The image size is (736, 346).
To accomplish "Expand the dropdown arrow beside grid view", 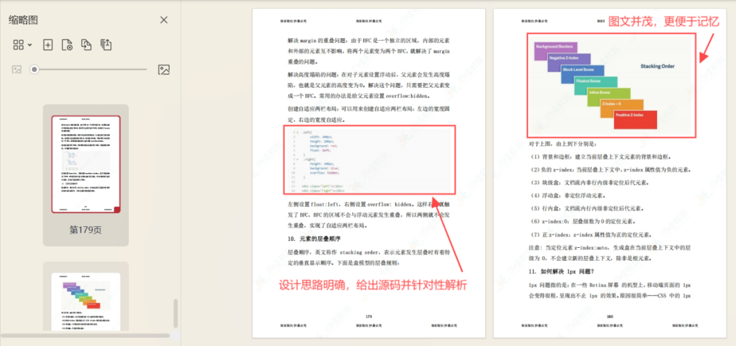I will tap(30, 45).
